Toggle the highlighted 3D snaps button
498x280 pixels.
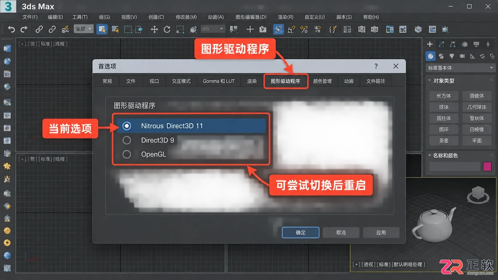pyautogui.click(x=278, y=29)
